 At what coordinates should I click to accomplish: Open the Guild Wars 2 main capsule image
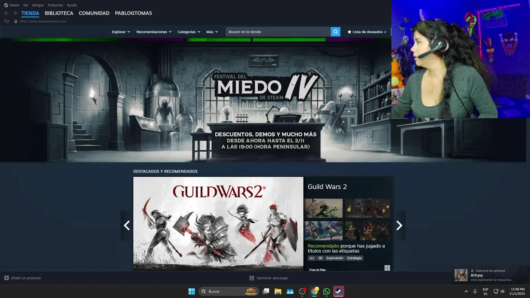click(x=218, y=224)
